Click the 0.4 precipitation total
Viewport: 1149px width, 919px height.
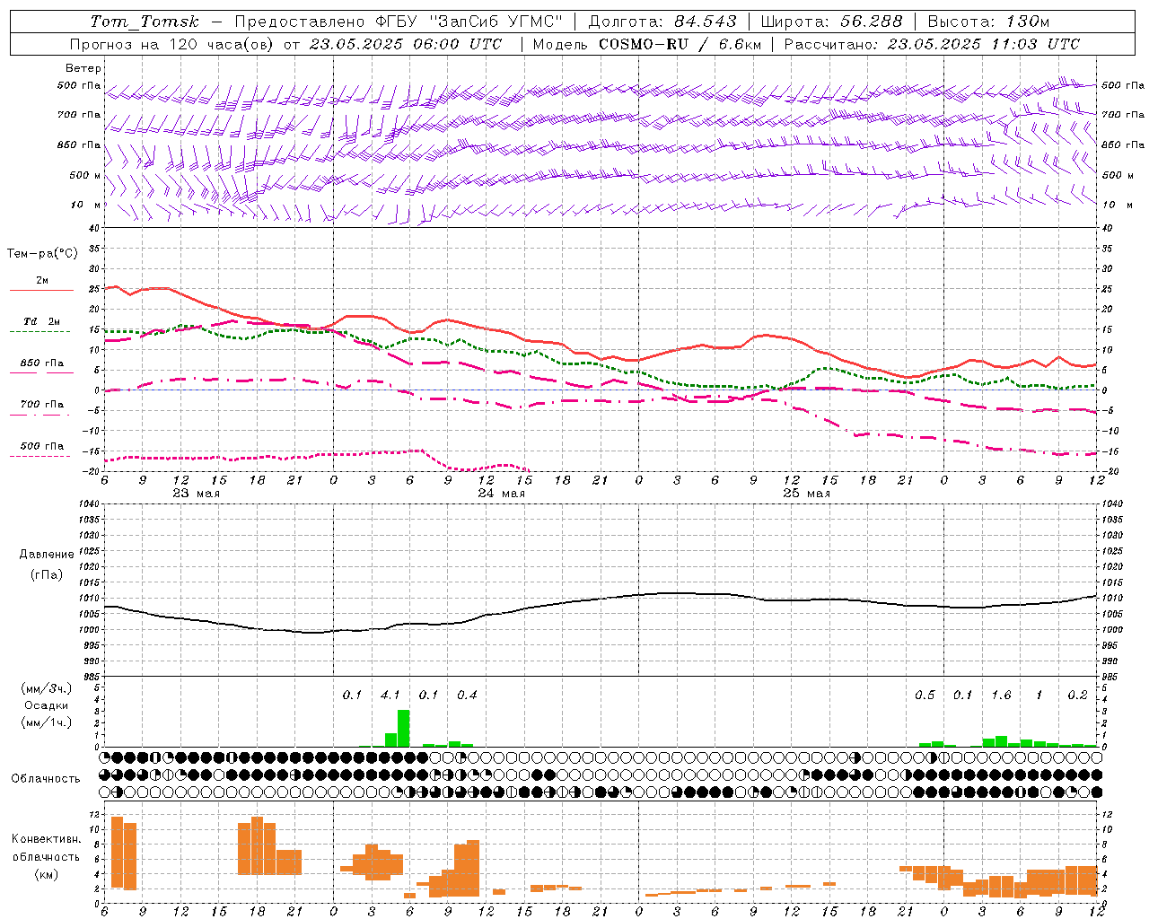point(467,695)
